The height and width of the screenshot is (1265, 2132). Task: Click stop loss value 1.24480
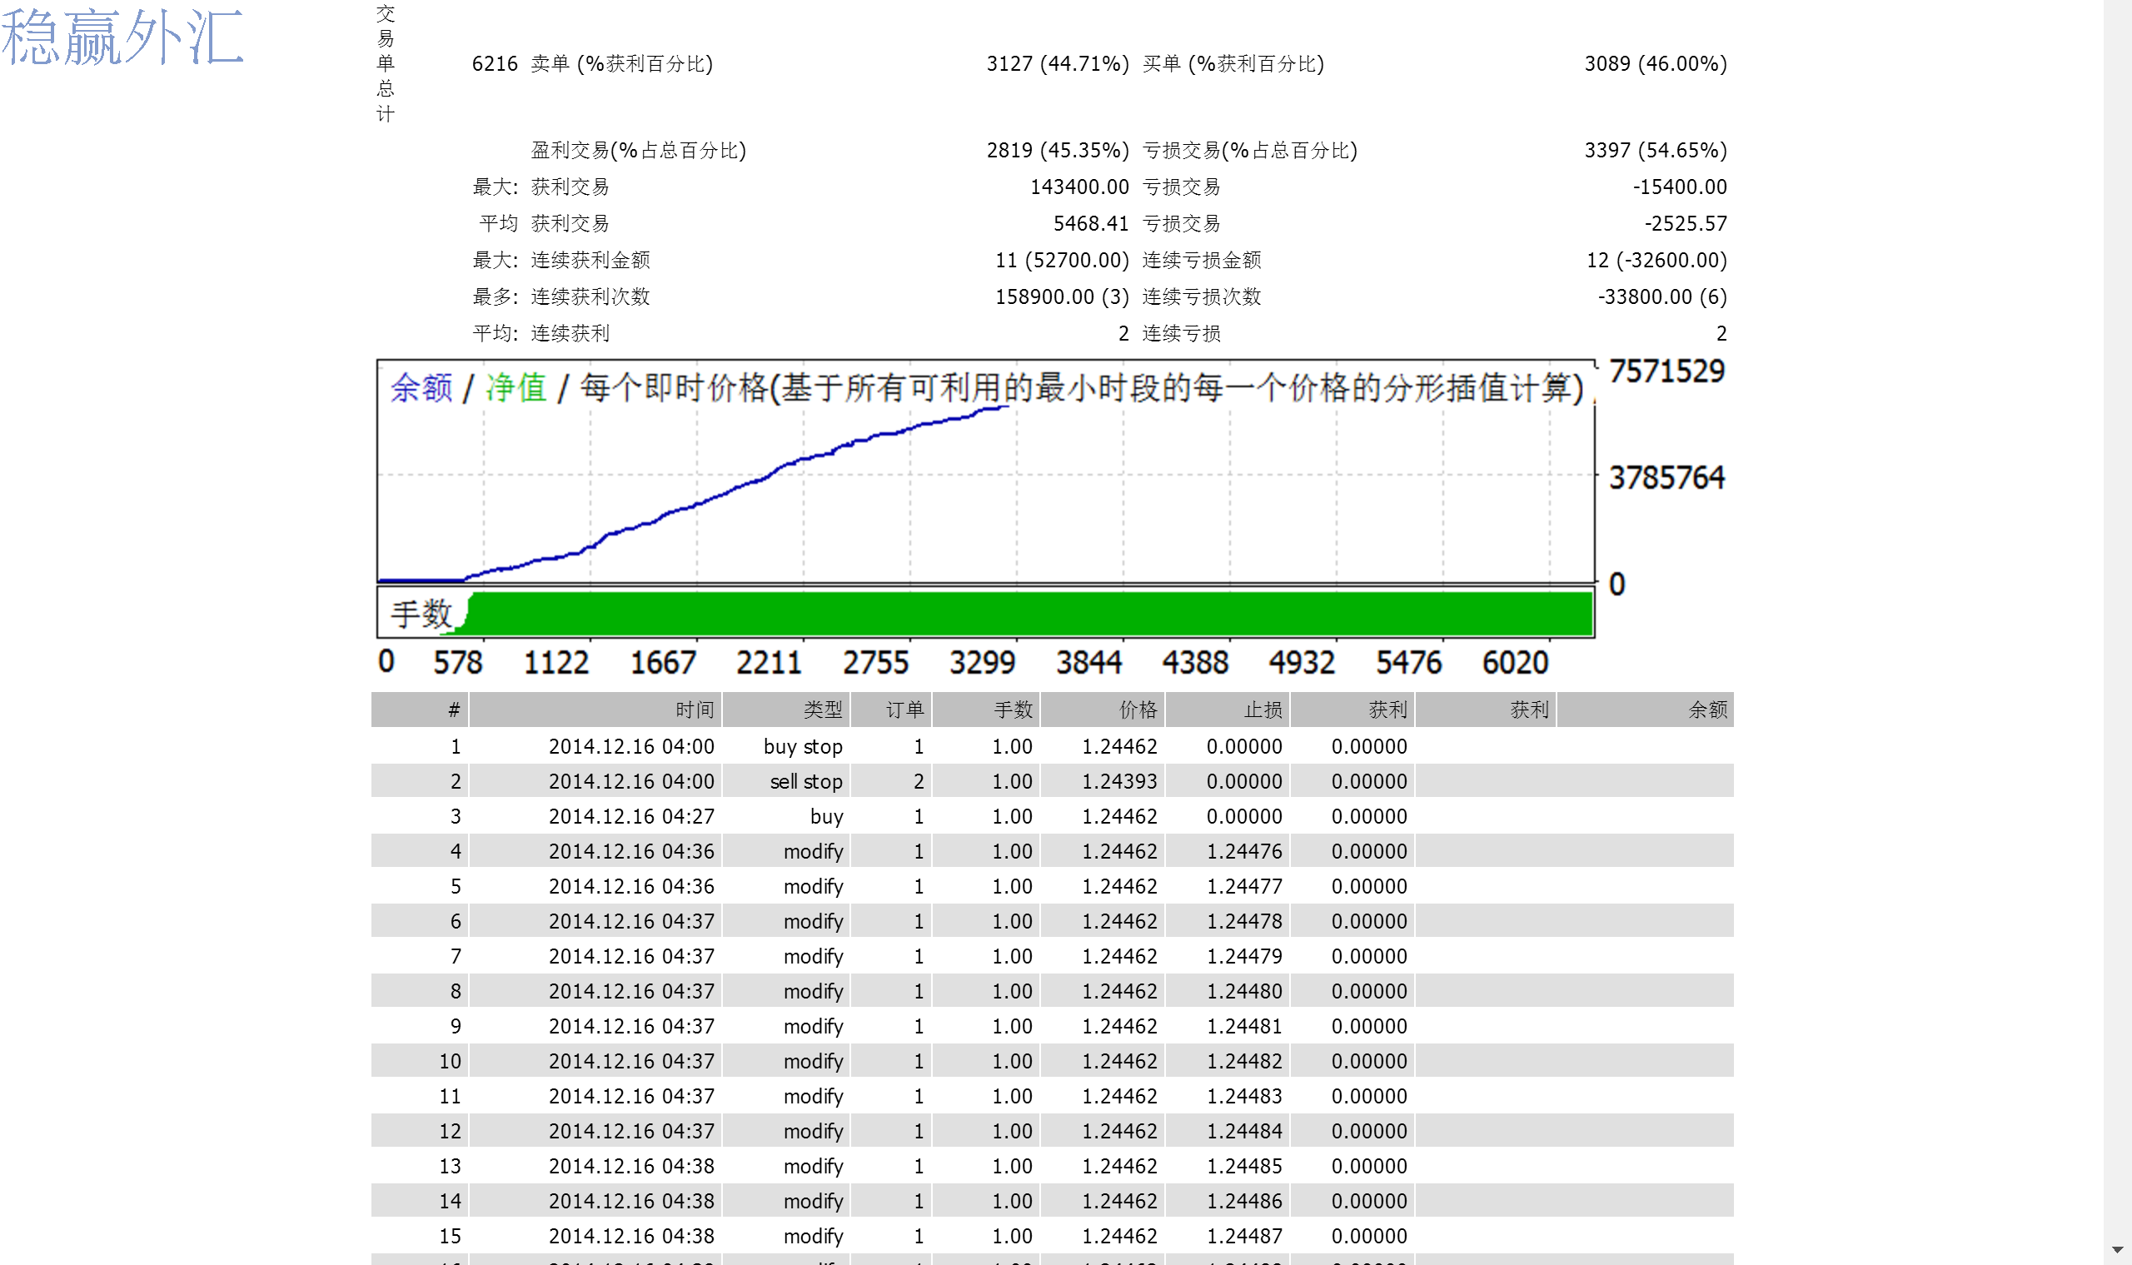coord(1243,991)
